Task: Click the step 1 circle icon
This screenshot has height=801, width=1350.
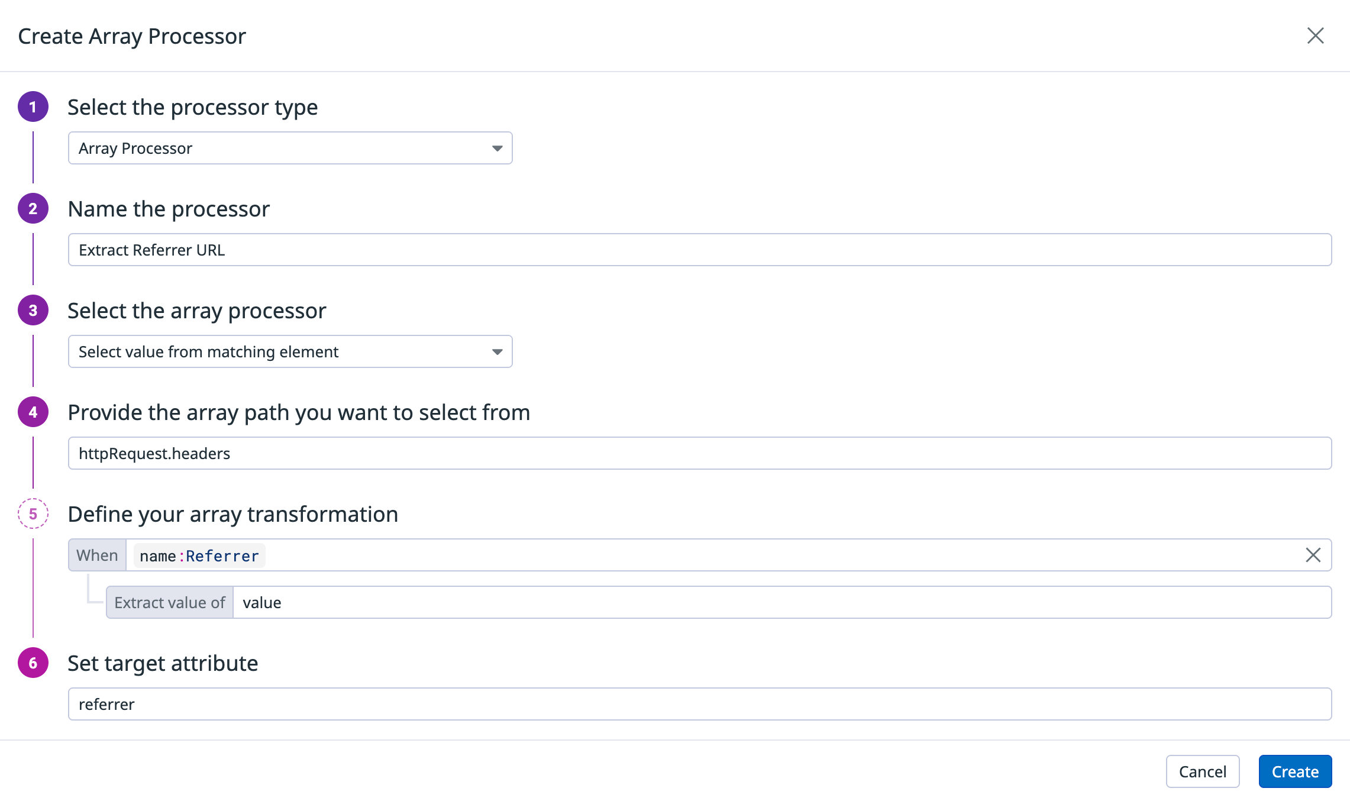Action: [x=33, y=107]
